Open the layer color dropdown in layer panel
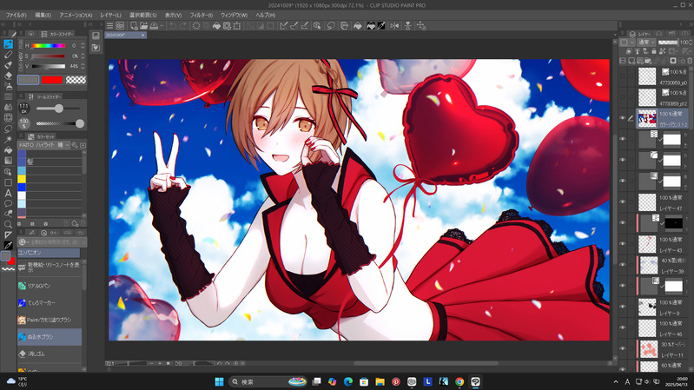 [x=626, y=43]
